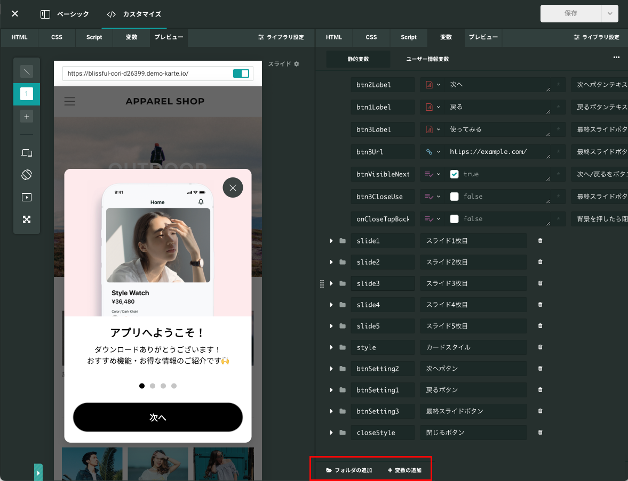Toggle the btn3CloseUse false checkbox
Image resolution: width=628 pixels, height=481 pixels.
454,197
